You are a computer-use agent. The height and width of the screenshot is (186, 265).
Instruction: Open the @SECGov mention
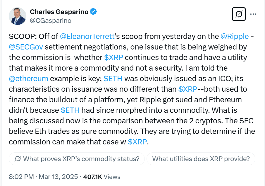coord(26,47)
